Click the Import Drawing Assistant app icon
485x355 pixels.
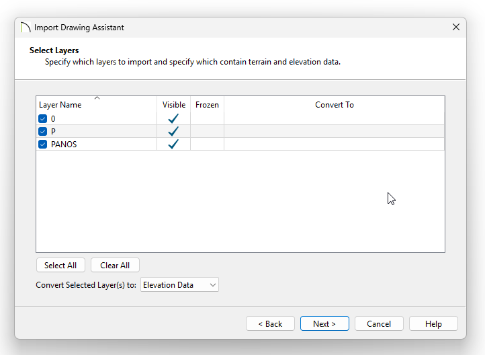pos(26,28)
